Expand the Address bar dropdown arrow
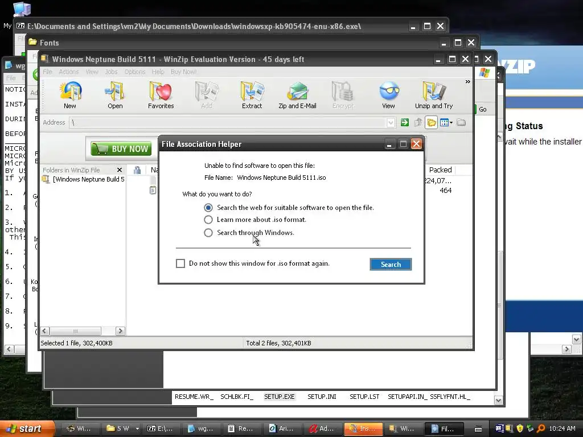Viewport: 583px width, 437px height. click(391, 123)
